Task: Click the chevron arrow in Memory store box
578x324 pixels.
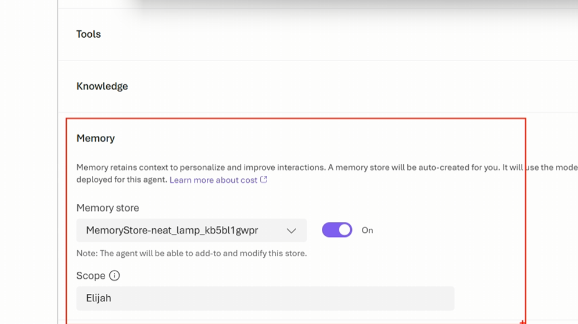Action: 292,231
